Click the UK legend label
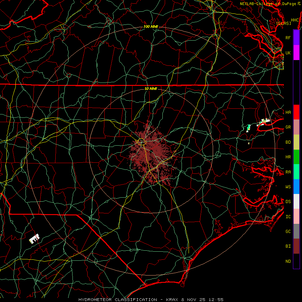Image resolution: width=302 pixels, height=302 pixels. pos(288,53)
